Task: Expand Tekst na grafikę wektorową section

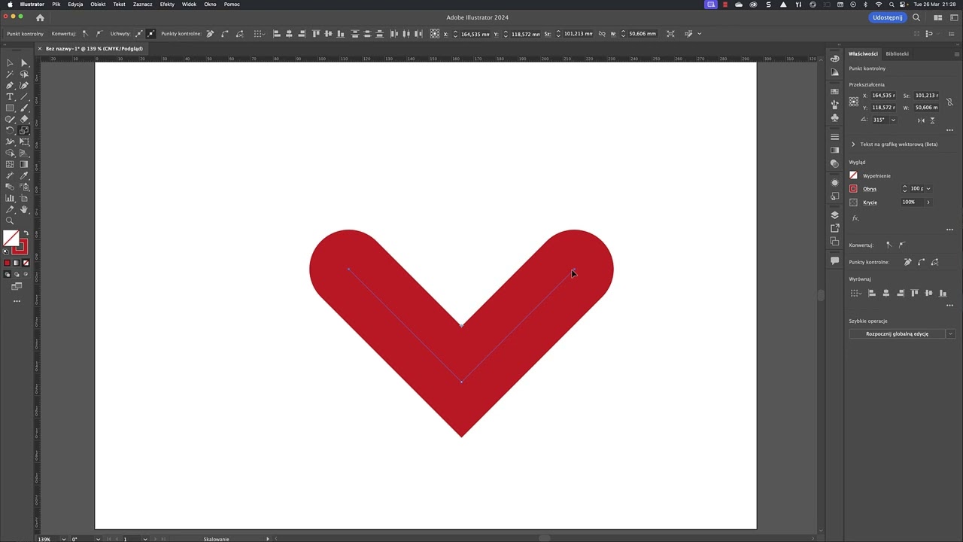Action: coord(853,144)
